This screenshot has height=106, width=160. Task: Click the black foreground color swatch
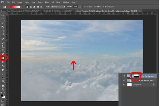[2, 95]
